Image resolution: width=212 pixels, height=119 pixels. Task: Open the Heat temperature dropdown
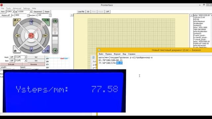coord(26,57)
